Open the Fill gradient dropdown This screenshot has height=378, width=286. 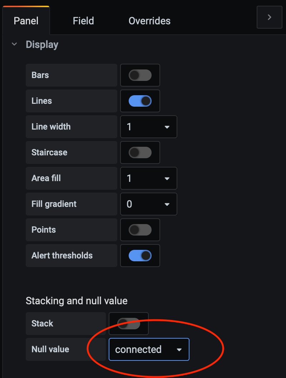(148, 204)
